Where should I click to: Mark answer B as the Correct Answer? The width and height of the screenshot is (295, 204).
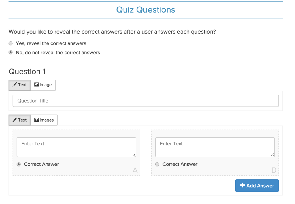pos(157,164)
